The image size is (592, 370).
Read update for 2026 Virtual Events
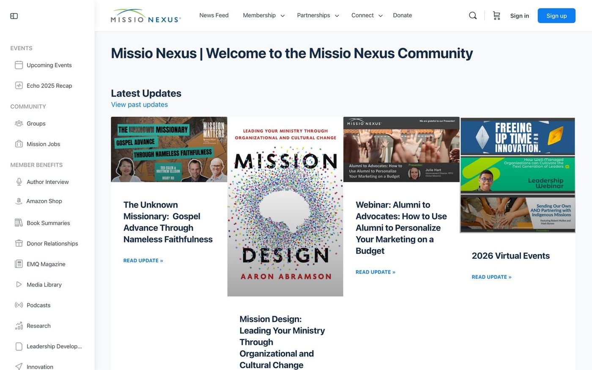click(x=491, y=277)
